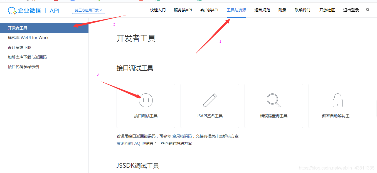Open 开放社区 link in header
377x173 pixels.
click(327, 10)
